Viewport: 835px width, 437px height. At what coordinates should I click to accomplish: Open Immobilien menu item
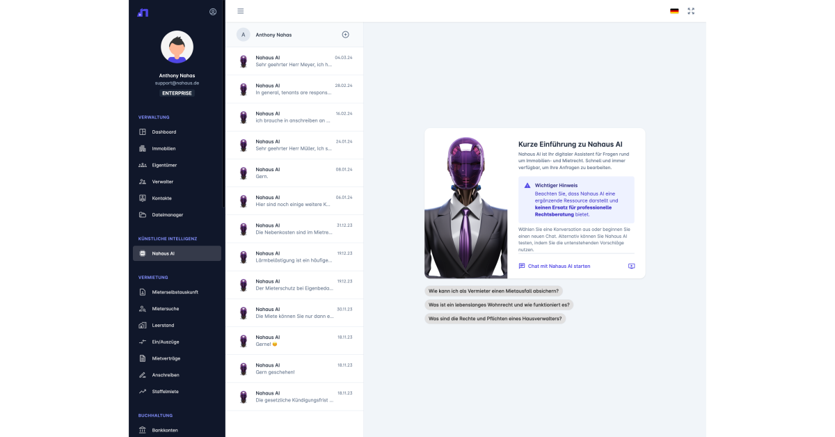[177, 148]
